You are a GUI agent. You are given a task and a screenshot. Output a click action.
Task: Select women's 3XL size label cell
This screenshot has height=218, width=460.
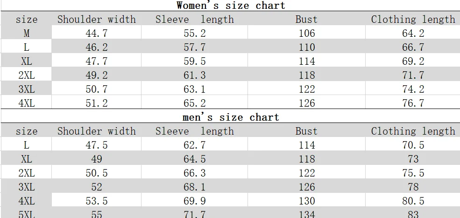click(27, 89)
